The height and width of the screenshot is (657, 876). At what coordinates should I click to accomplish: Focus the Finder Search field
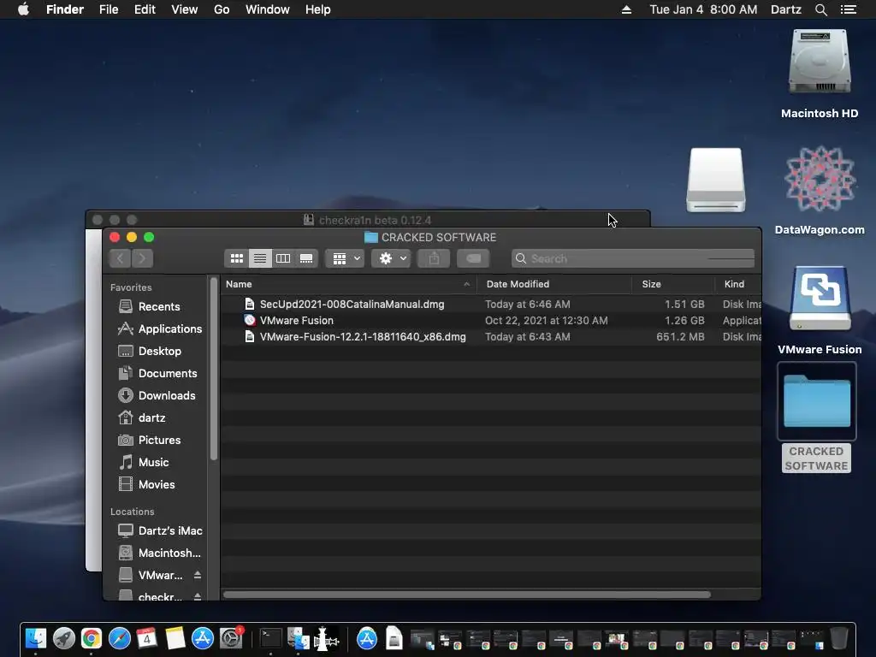tap(633, 258)
